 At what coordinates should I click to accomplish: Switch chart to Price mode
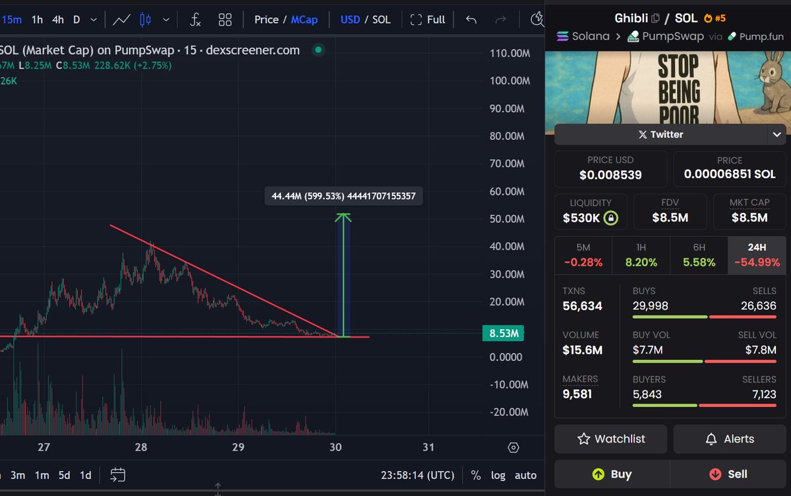(x=266, y=19)
